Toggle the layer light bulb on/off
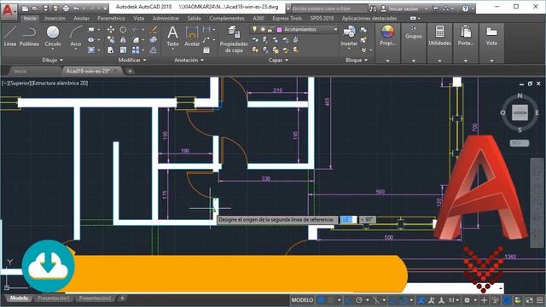The width and height of the screenshot is (546, 307). [254, 30]
